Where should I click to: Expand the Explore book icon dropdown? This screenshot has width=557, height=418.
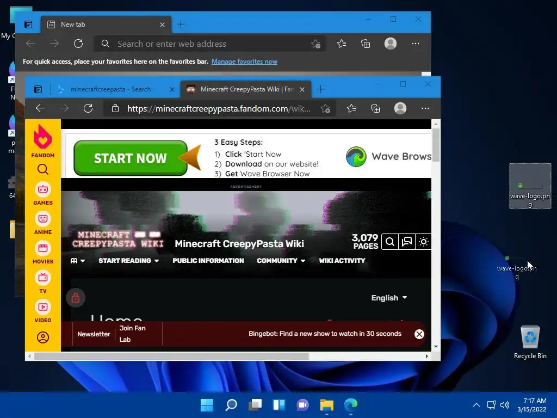pos(77,261)
